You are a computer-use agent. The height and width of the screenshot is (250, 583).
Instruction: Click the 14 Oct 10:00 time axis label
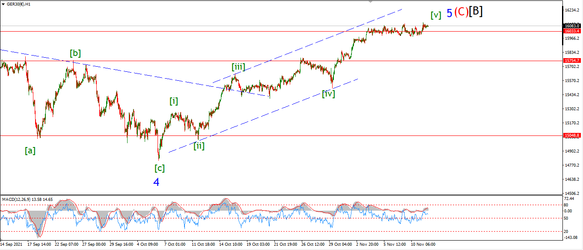[x=230, y=245]
